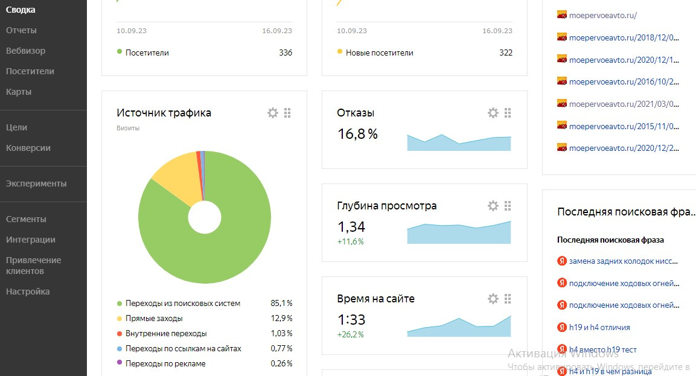Screen dimensions: 696x376
Task: Open moepervoeavto.ru/2016/10/2... link
Action: 624,81
